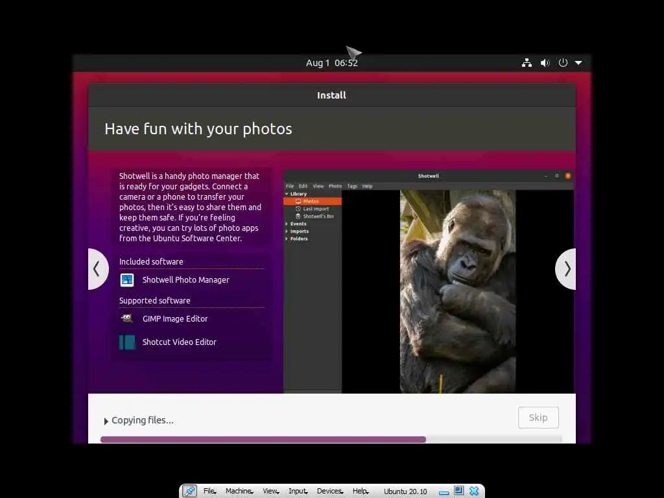Expand the Folders tree in Shotwell
Image resolution: width=664 pixels, height=498 pixels.
click(287, 239)
